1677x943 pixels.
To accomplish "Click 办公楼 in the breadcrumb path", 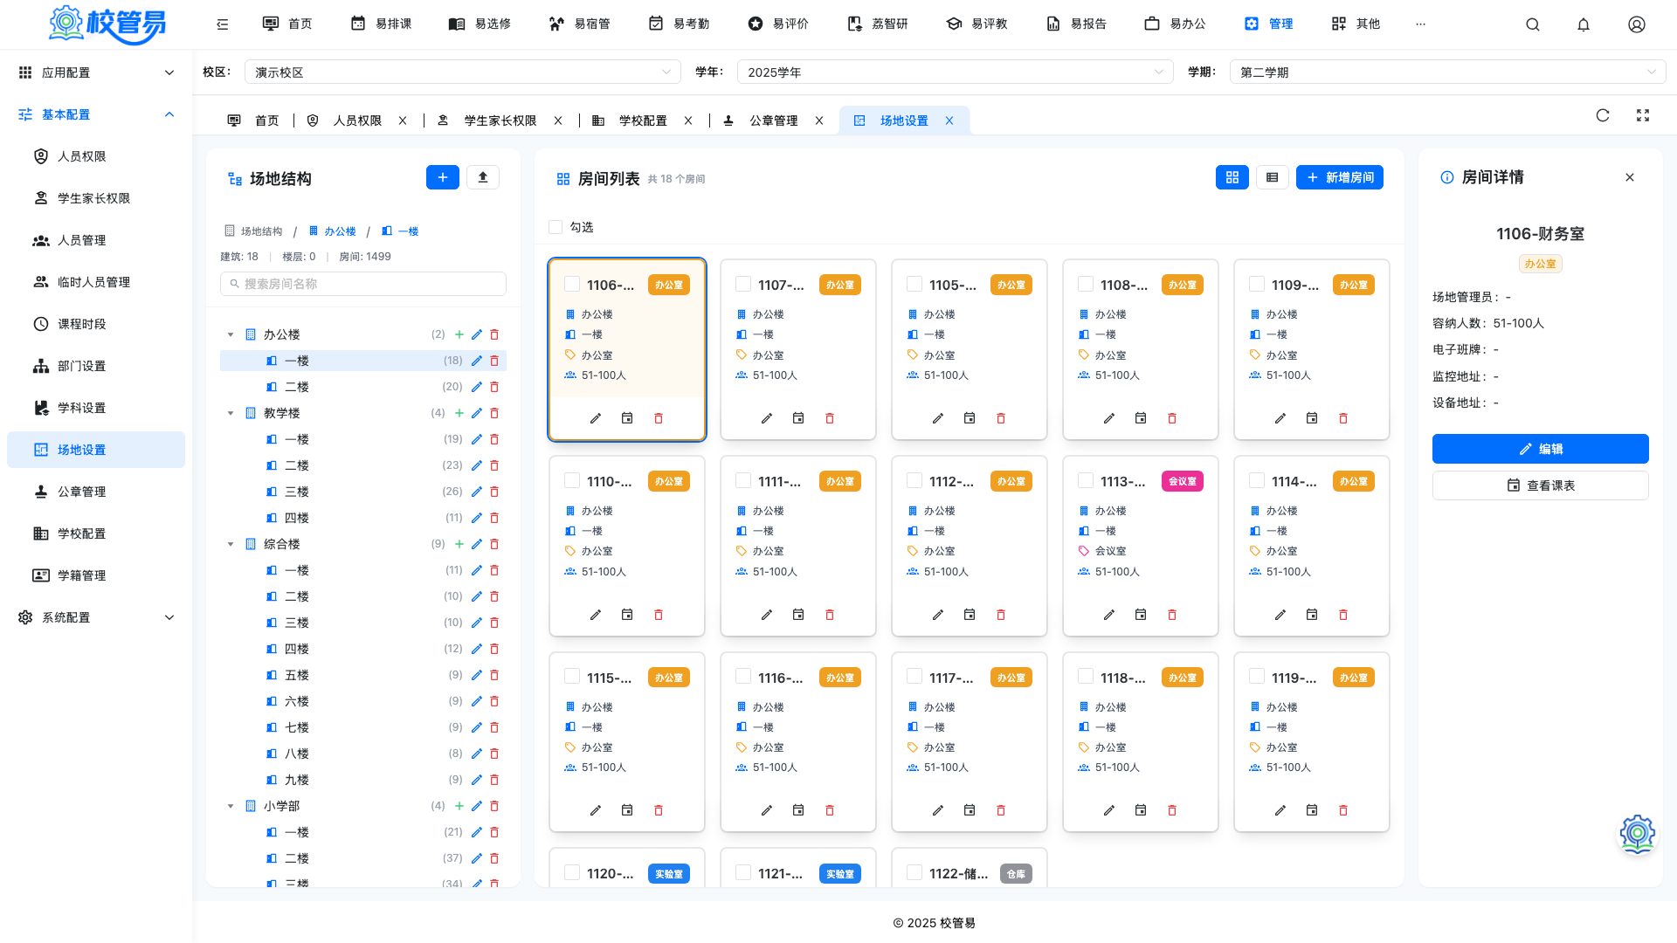I will [x=332, y=231].
